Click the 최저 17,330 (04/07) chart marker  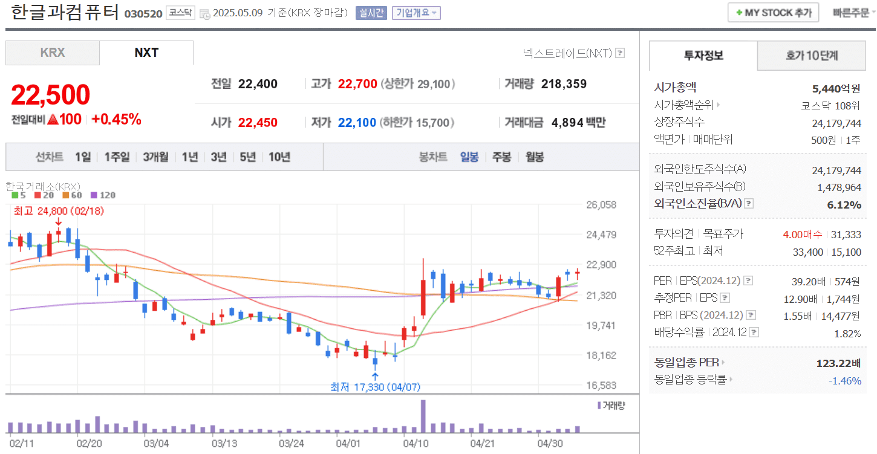tap(375, 387)
